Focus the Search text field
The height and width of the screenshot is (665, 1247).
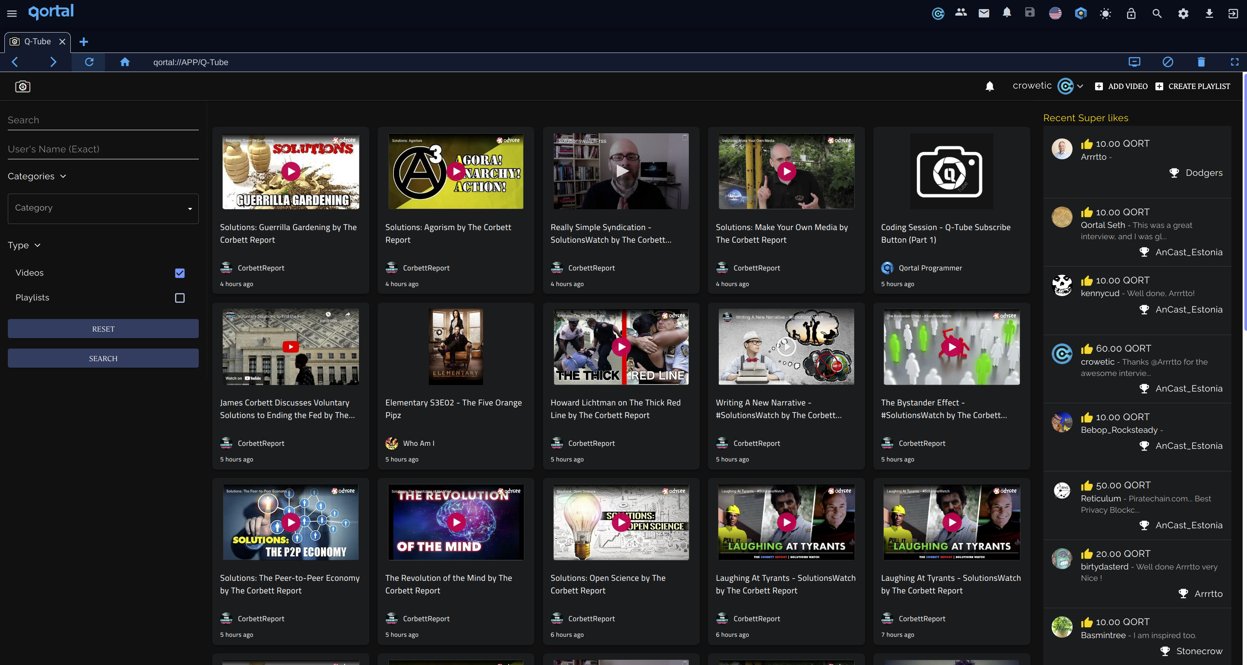[103, 120]
